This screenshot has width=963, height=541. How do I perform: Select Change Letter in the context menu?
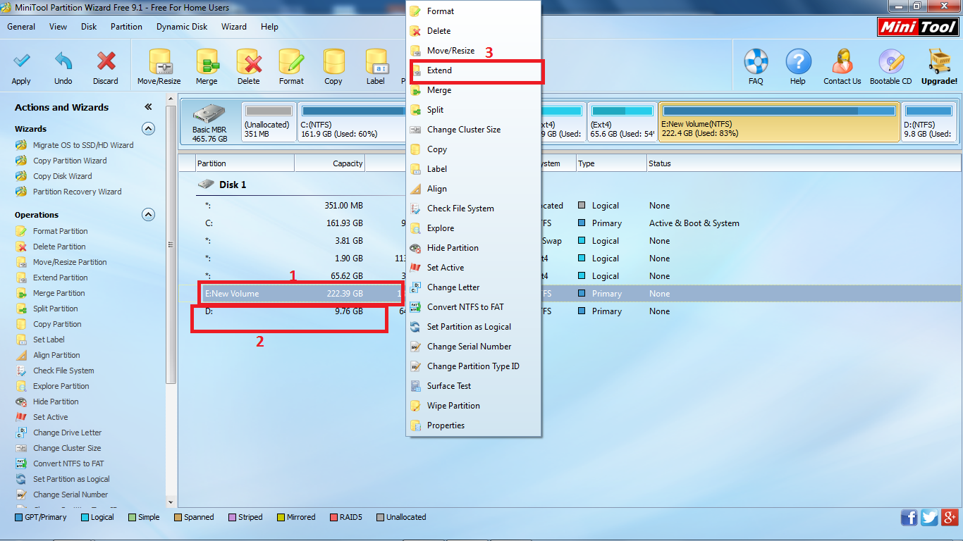coord(474,287)
